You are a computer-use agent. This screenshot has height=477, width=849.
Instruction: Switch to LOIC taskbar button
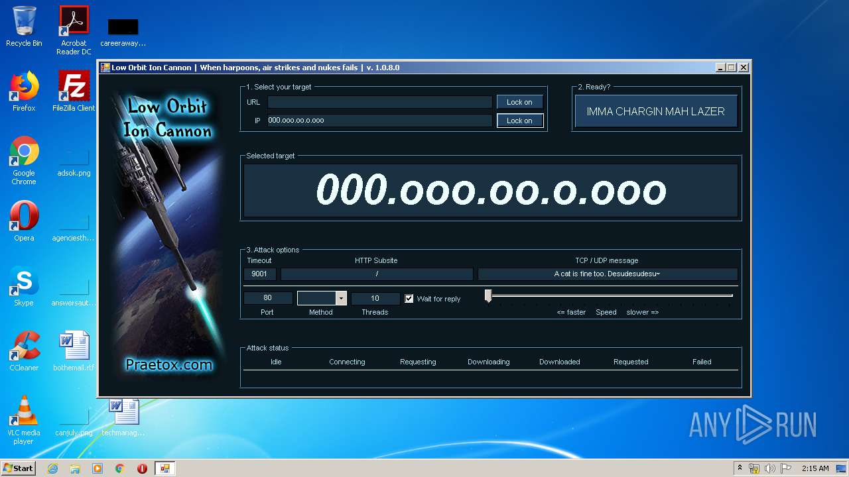[165, 468]
